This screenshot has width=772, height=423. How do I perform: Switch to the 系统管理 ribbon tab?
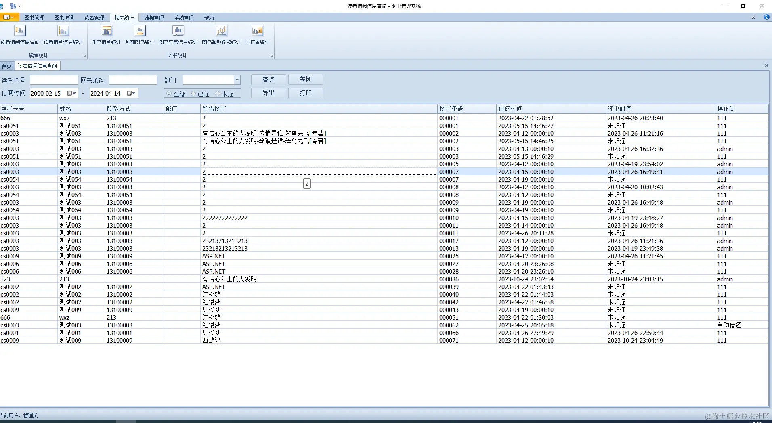pyautogui.click(x=184, y=18)
